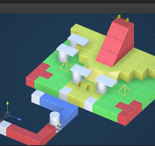
Task: Click the square center handle of the move gizmo
Action: pos(8,114)
